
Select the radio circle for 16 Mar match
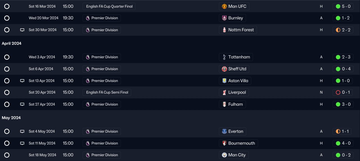(7, 6)
